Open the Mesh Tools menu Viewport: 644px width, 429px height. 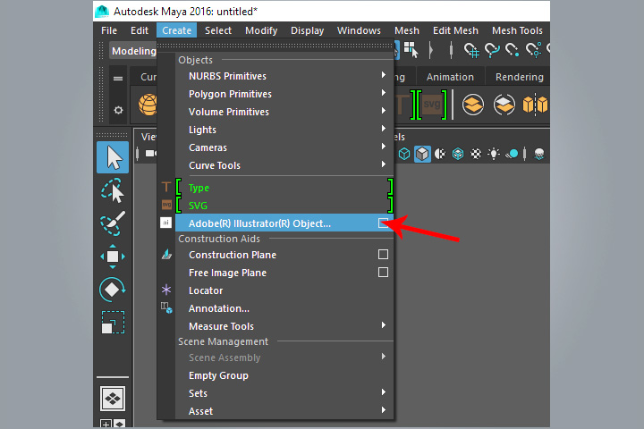[517, 30]
